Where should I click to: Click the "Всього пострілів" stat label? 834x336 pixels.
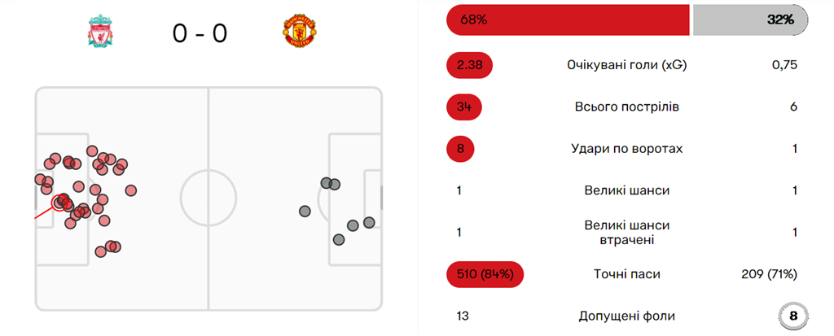tap(626, 107)
